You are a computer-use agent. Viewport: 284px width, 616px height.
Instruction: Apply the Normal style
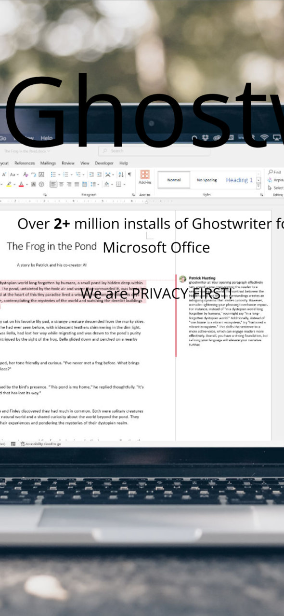[174, 180]
